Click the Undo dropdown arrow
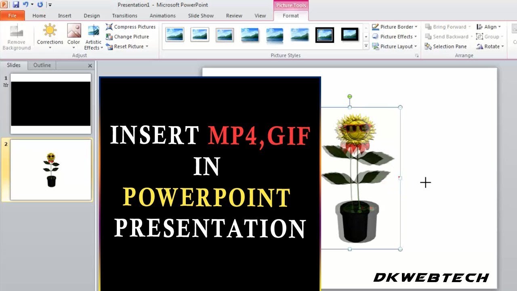This screenshot has height=291, width=517. (x=32, y=5)
